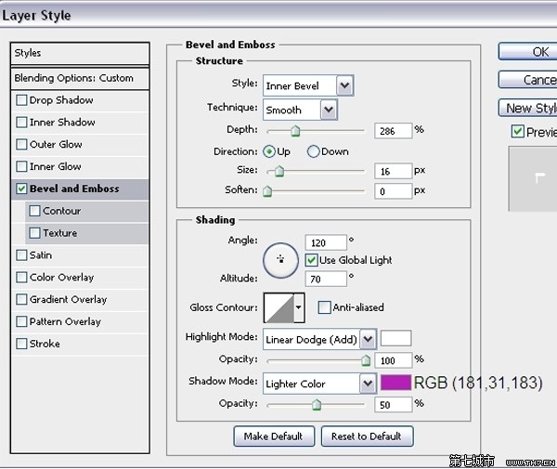
Task: Click the Size value input field
Action: pyautogui.click(x=393, y=172)
